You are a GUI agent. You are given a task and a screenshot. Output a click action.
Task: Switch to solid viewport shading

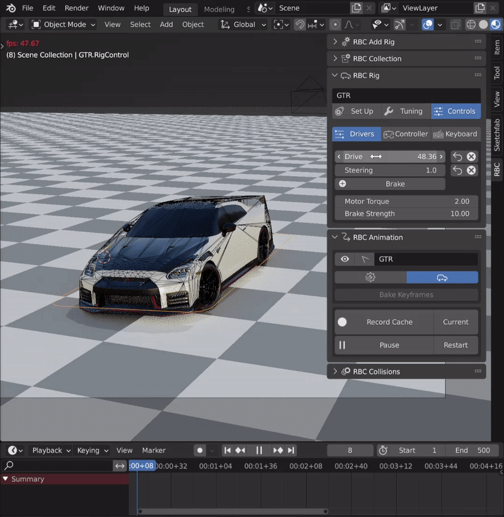pos(483,25)
